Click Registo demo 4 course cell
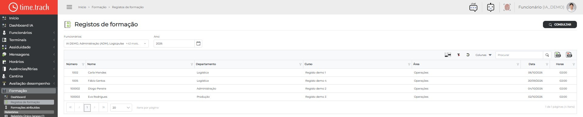 pos(316,81)
